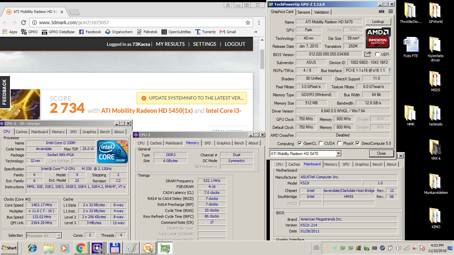Viewport: 454px width, 255px height.
Task: Open the Futo FTE Word document
Action: pos(410,47)
